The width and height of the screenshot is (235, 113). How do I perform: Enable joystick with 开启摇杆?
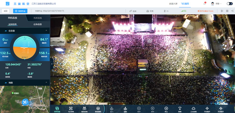pos(207,109)
